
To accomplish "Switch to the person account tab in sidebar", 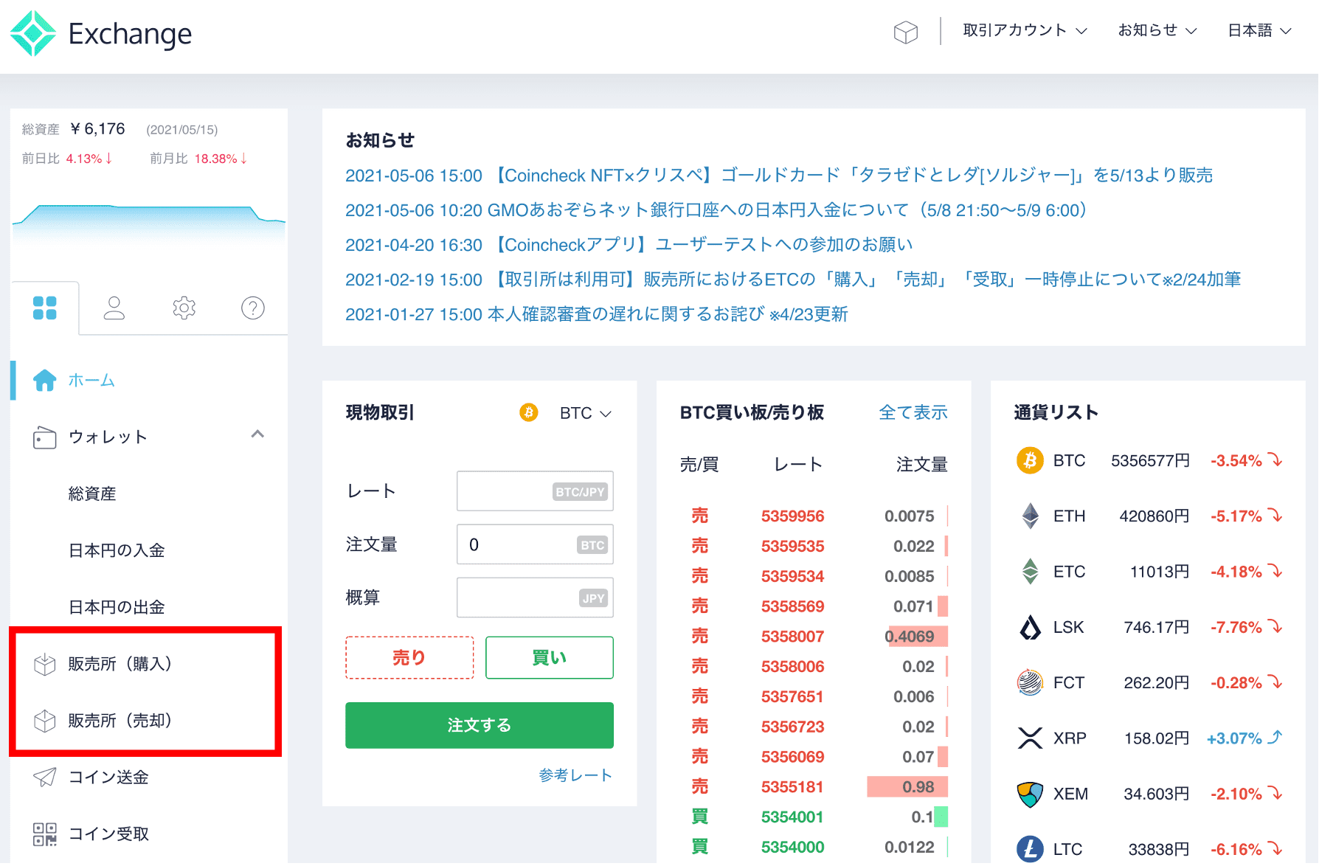I will tap(114, 308).
